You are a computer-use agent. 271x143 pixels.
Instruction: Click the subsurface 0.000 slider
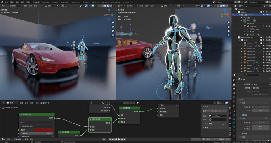pyautogui.click(x=36, y=133)
